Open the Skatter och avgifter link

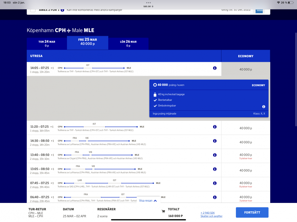click(211, 216)
